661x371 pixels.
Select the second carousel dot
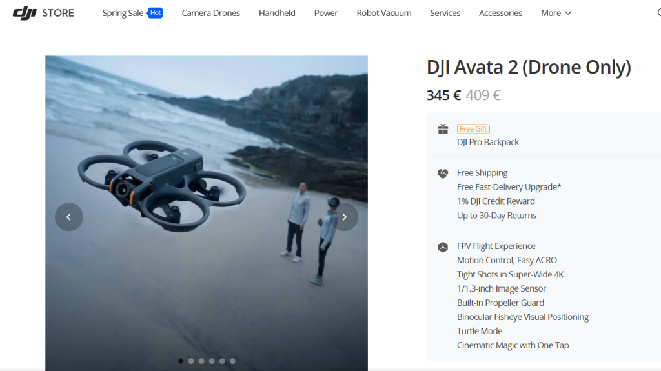tap(191, 361)
